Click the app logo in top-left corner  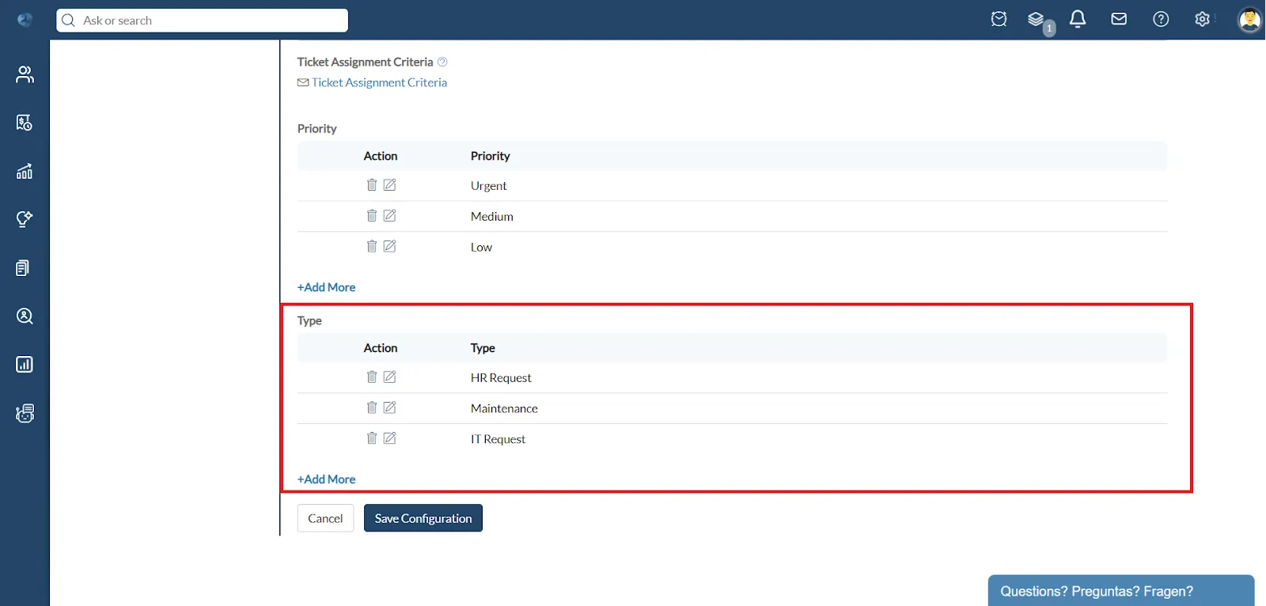[25, 20]
